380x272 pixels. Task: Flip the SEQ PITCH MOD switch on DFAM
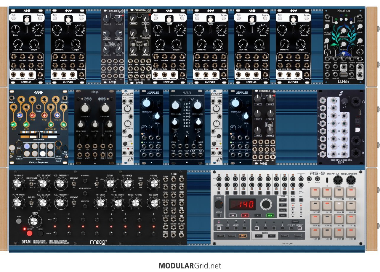point(31,184)
